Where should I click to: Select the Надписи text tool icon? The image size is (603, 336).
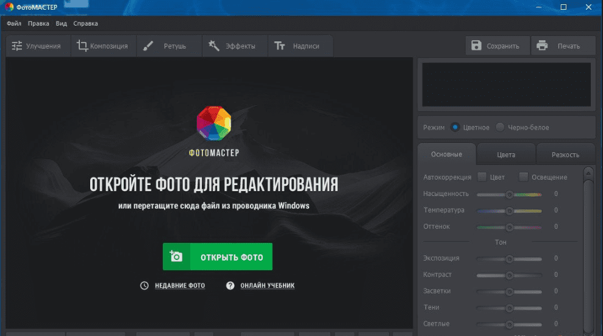click(280, 46)
